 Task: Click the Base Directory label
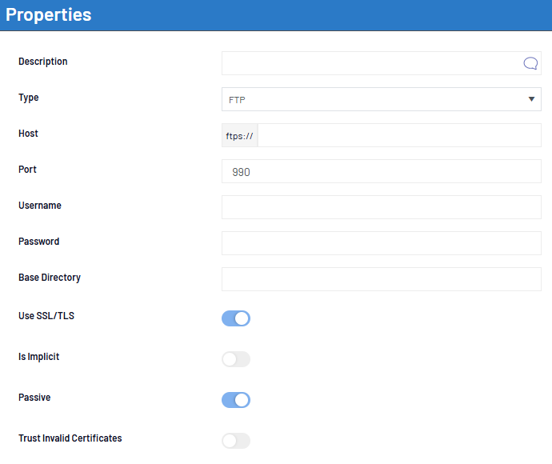point(50,278)
